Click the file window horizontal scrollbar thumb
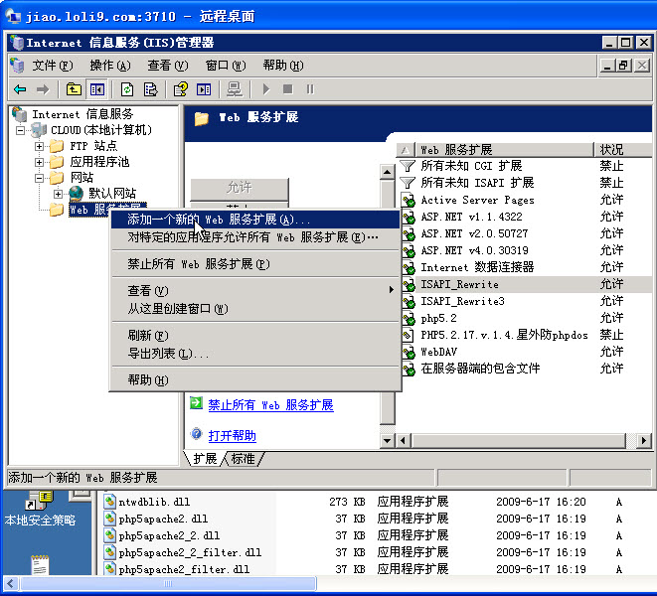 [x=168, y=583]
